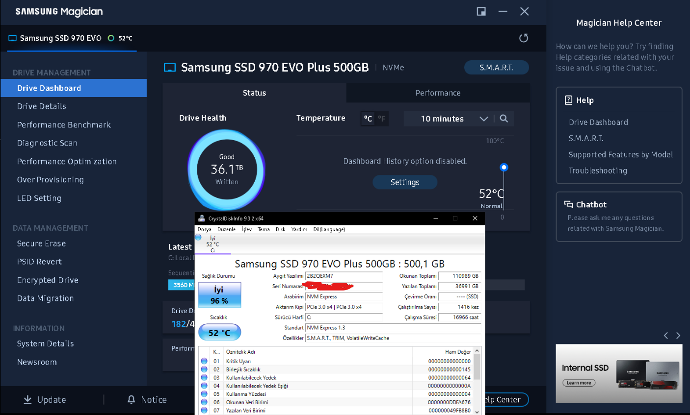
Task: Click the status orb for Kritik Uyarı row
Action: (x=204, y=361)
